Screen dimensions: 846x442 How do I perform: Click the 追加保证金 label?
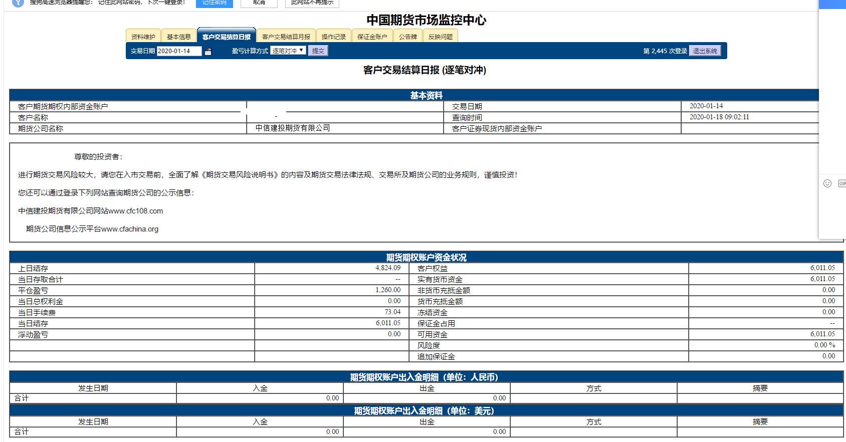click(436, 356)
